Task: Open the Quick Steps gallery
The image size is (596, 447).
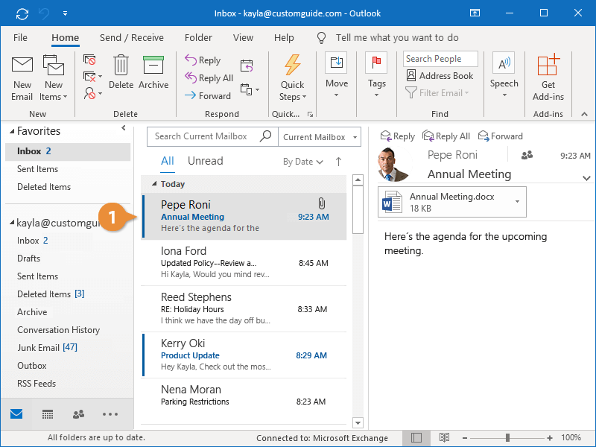Action: coord(292,78)
